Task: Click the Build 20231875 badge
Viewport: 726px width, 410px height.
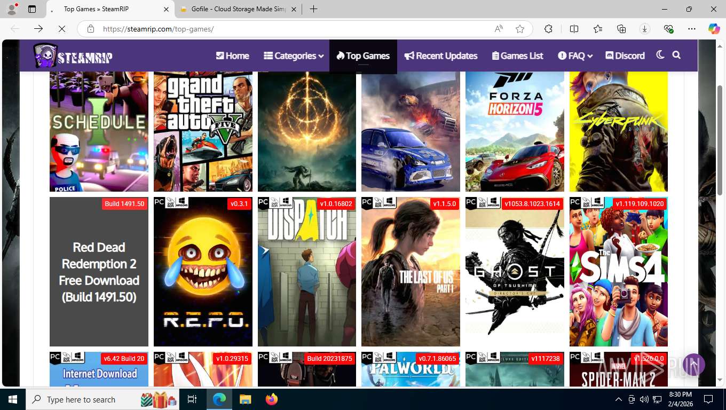Action: [x=329, y=359]
